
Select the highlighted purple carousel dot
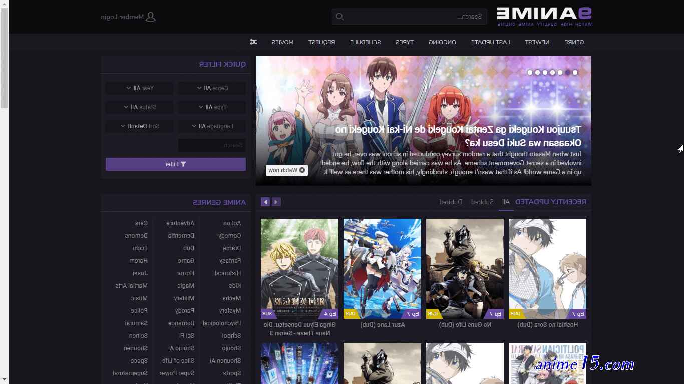[567, 72]
